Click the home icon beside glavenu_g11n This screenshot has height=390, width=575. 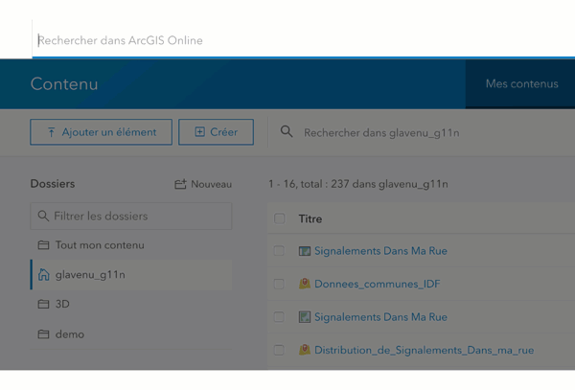coord(43,275)
